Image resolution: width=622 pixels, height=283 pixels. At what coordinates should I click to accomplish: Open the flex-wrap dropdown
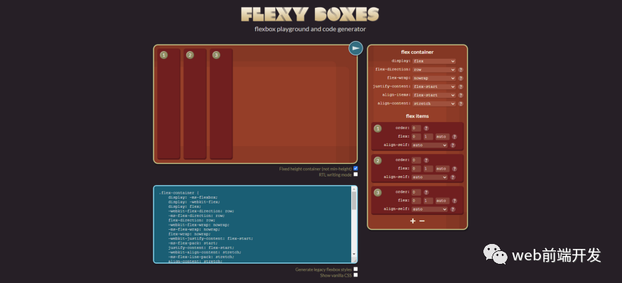click(434, 78)
